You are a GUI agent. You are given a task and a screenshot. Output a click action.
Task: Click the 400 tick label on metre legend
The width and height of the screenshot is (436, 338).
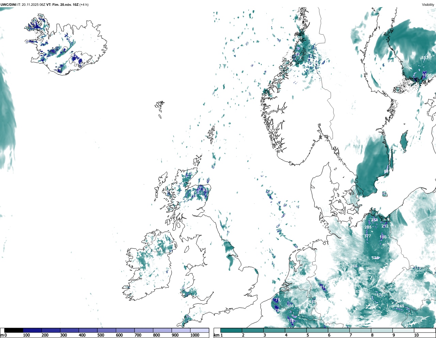point(82,335)
